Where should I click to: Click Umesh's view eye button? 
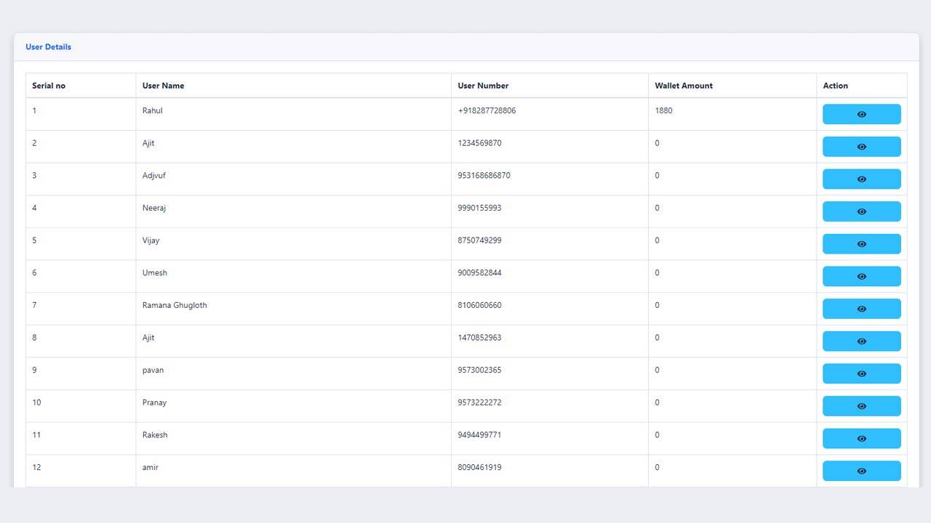pyautogui.click(x=861, y=276)
